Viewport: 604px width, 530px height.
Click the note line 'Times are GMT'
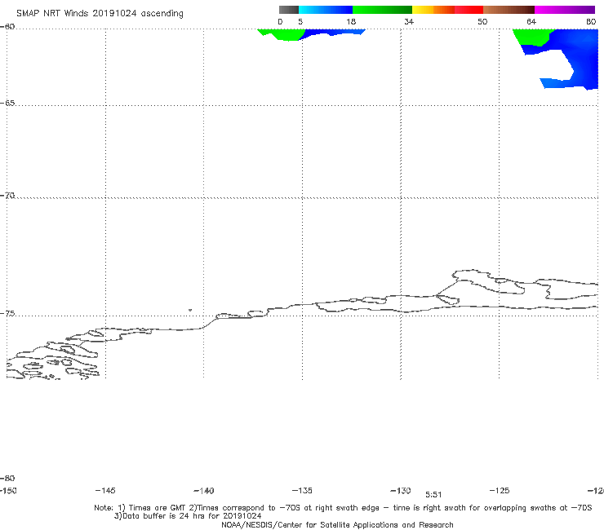pyautogui.click(x=158, y=508)
